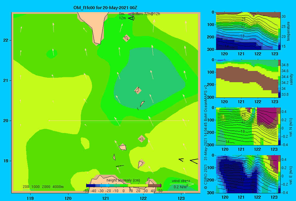The width and height of the screenshot is (296, 201).
Task: Click the wind stress reference arrow
Action: 182,184
